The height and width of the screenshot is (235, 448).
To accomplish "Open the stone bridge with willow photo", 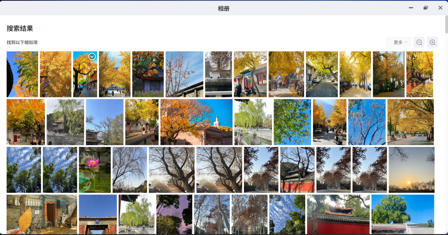I will (x=65, y=122).
